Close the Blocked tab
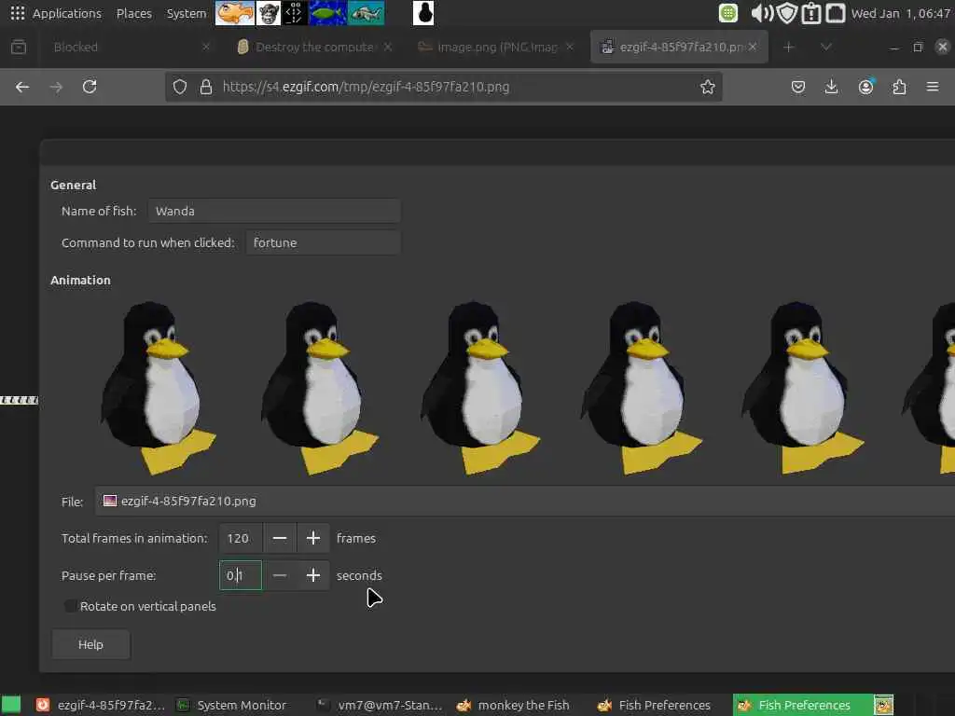 coord(206,47)
